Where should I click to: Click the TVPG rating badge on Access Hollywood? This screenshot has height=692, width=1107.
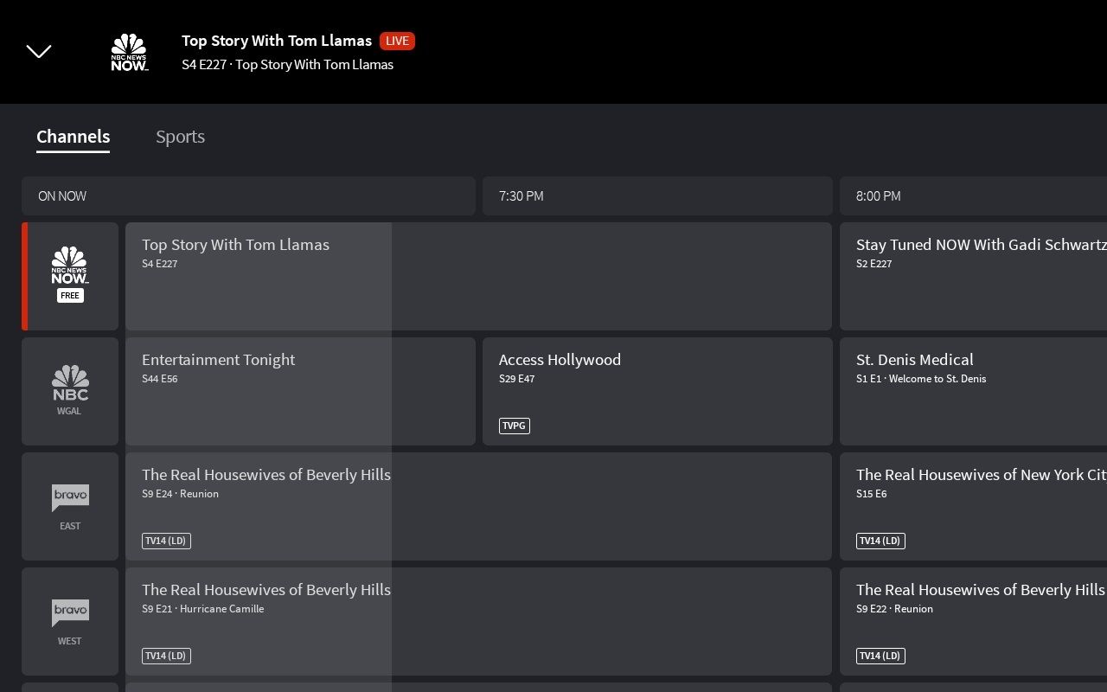click(x=515, y=426)
